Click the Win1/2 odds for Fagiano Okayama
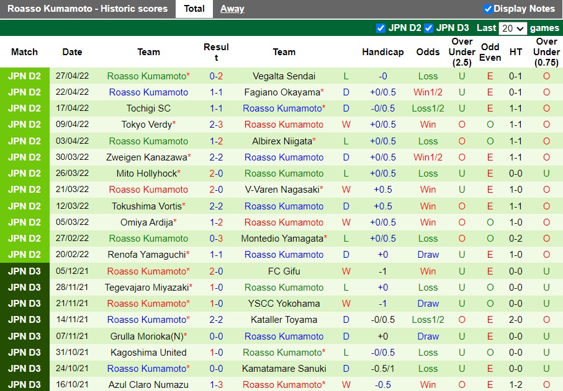The height and width of the screenshot is (391, 563). click(x=428, y=92)
